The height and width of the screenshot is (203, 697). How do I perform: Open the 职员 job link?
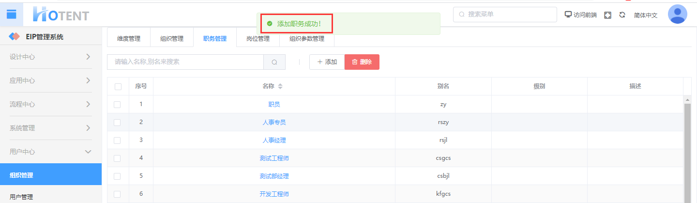(x=274, y=104)
